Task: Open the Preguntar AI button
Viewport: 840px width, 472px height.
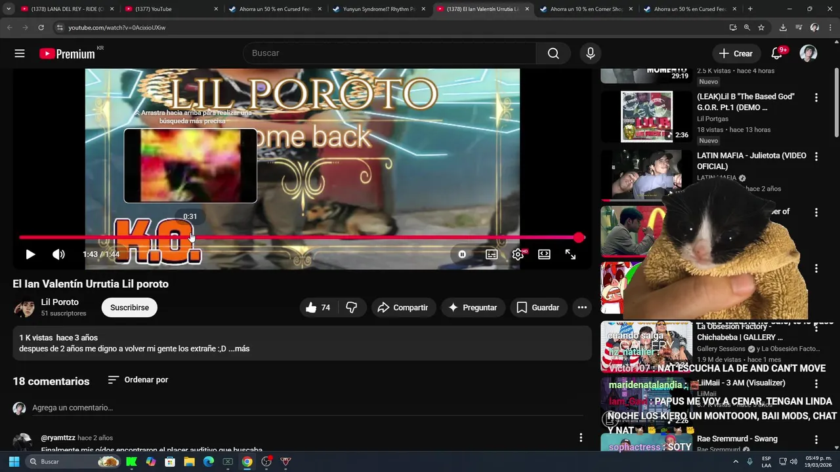Action: (x=472, y=307)
